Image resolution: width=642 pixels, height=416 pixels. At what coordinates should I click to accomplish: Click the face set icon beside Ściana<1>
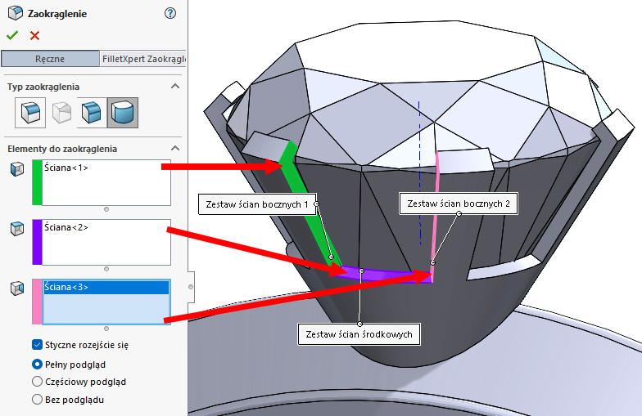click(16, 169)
